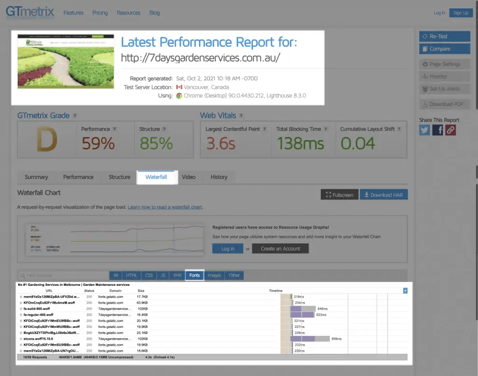
Task: Open the History tab
Action: [219, 177]
